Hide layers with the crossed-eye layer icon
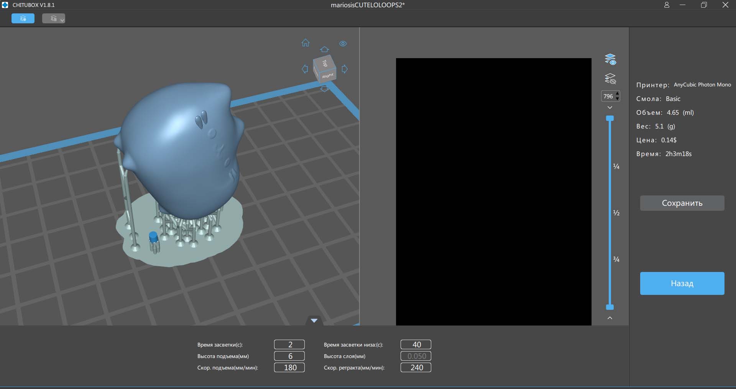The height and width of the screenshot is (389, 736). pos(610,79)
